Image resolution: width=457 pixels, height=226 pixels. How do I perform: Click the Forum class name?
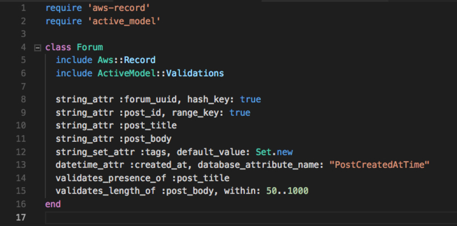[90, 47]
